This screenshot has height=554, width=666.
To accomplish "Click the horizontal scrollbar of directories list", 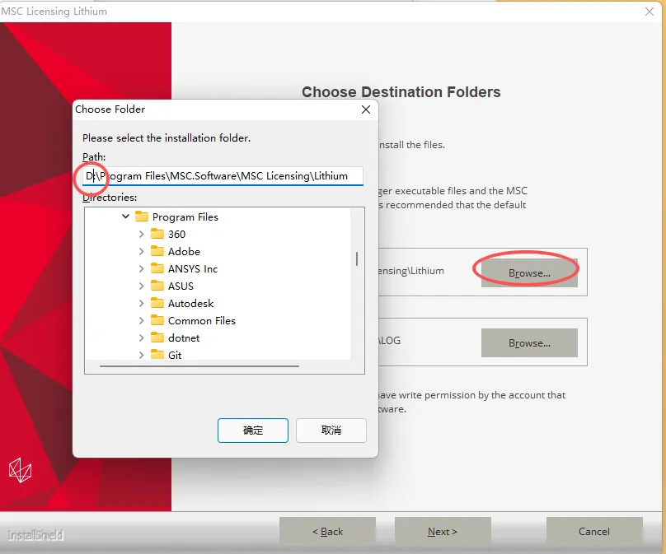I will (x=199, y=365).
